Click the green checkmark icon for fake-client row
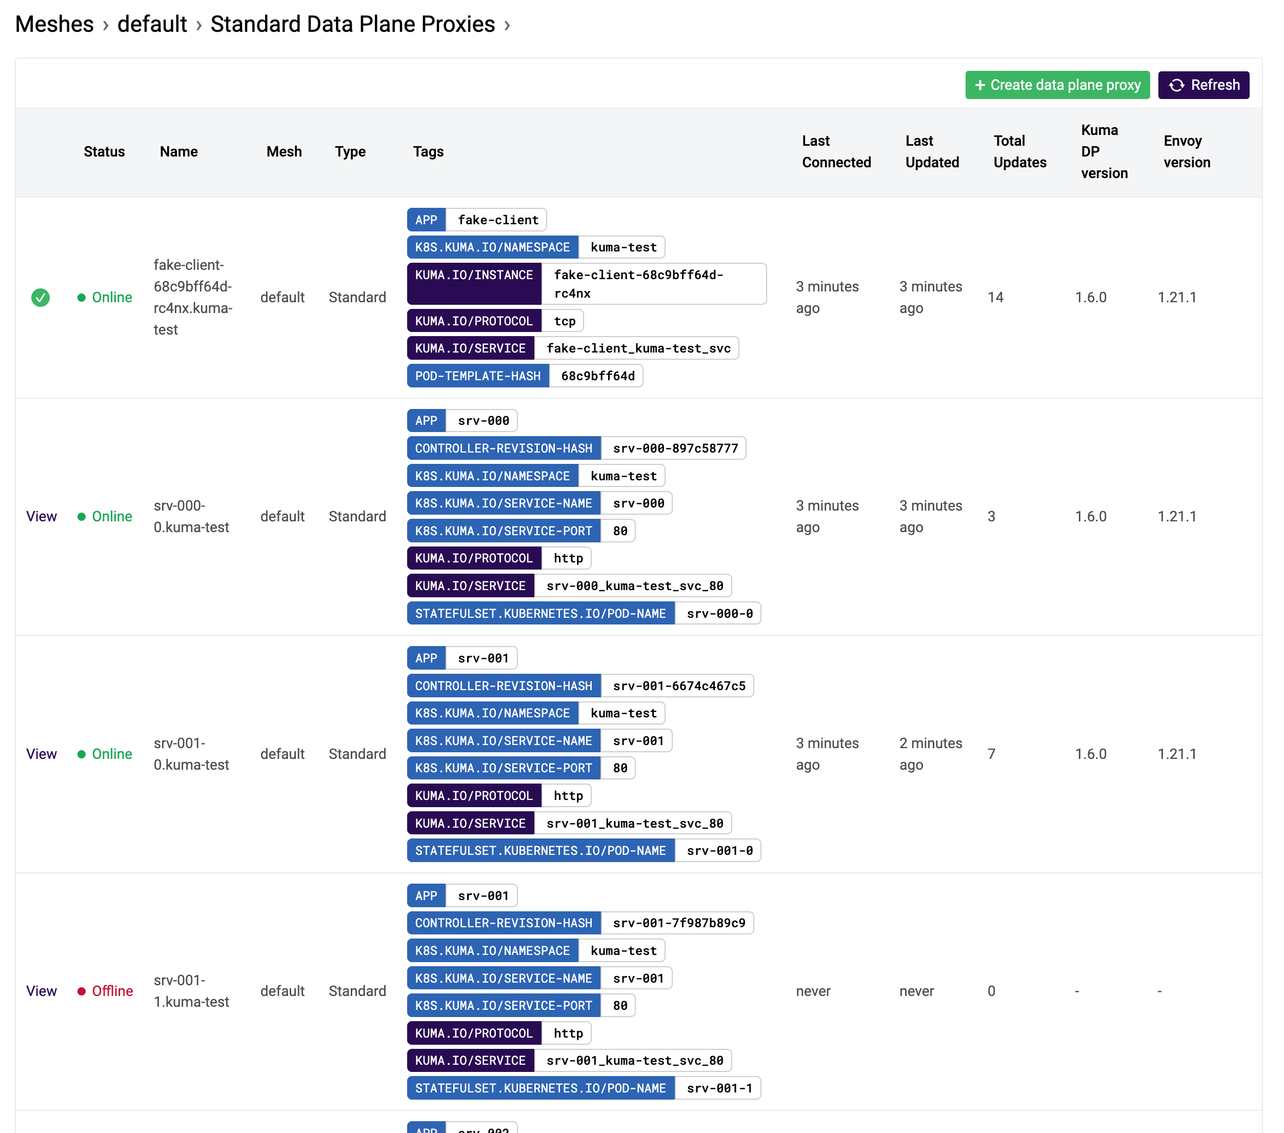This screenshot has width=1284, height=1133. pyautogui.click(x=40, y=298)
